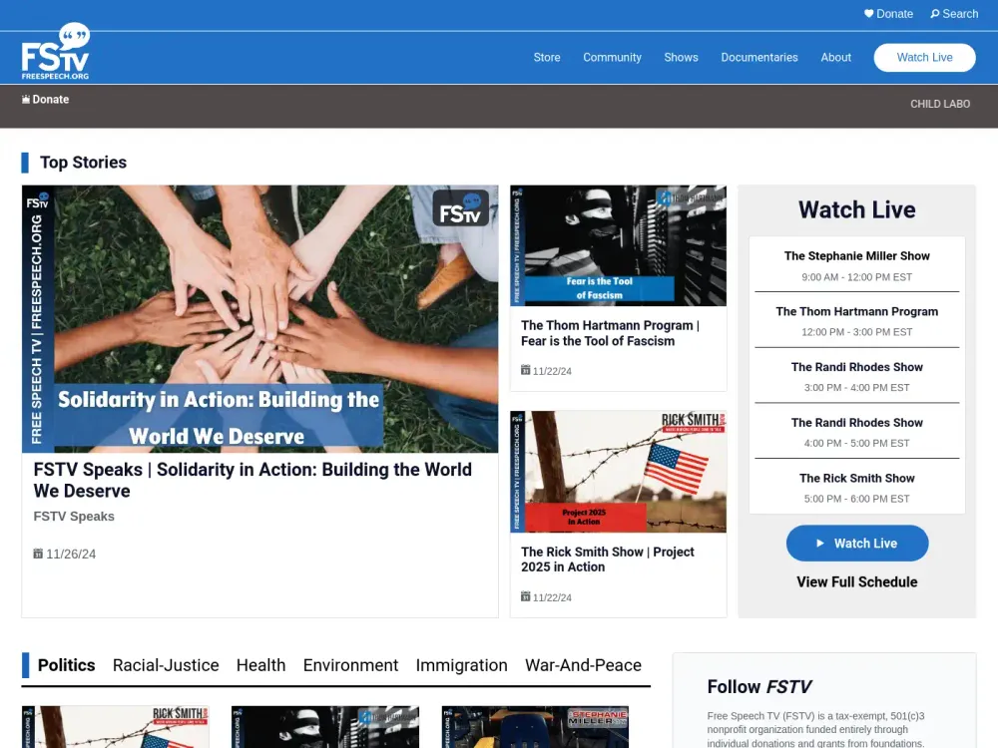998x748 pixels.
Task: Click the heart icon beside Donate
Action: pyautogui.click(x=868, y=14)
